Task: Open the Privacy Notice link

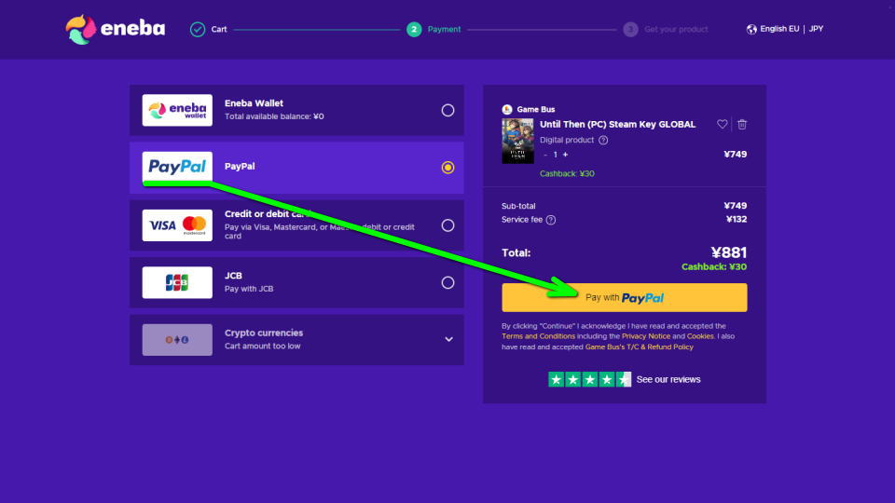Action: pyautogui.click(x=645, y=336)
